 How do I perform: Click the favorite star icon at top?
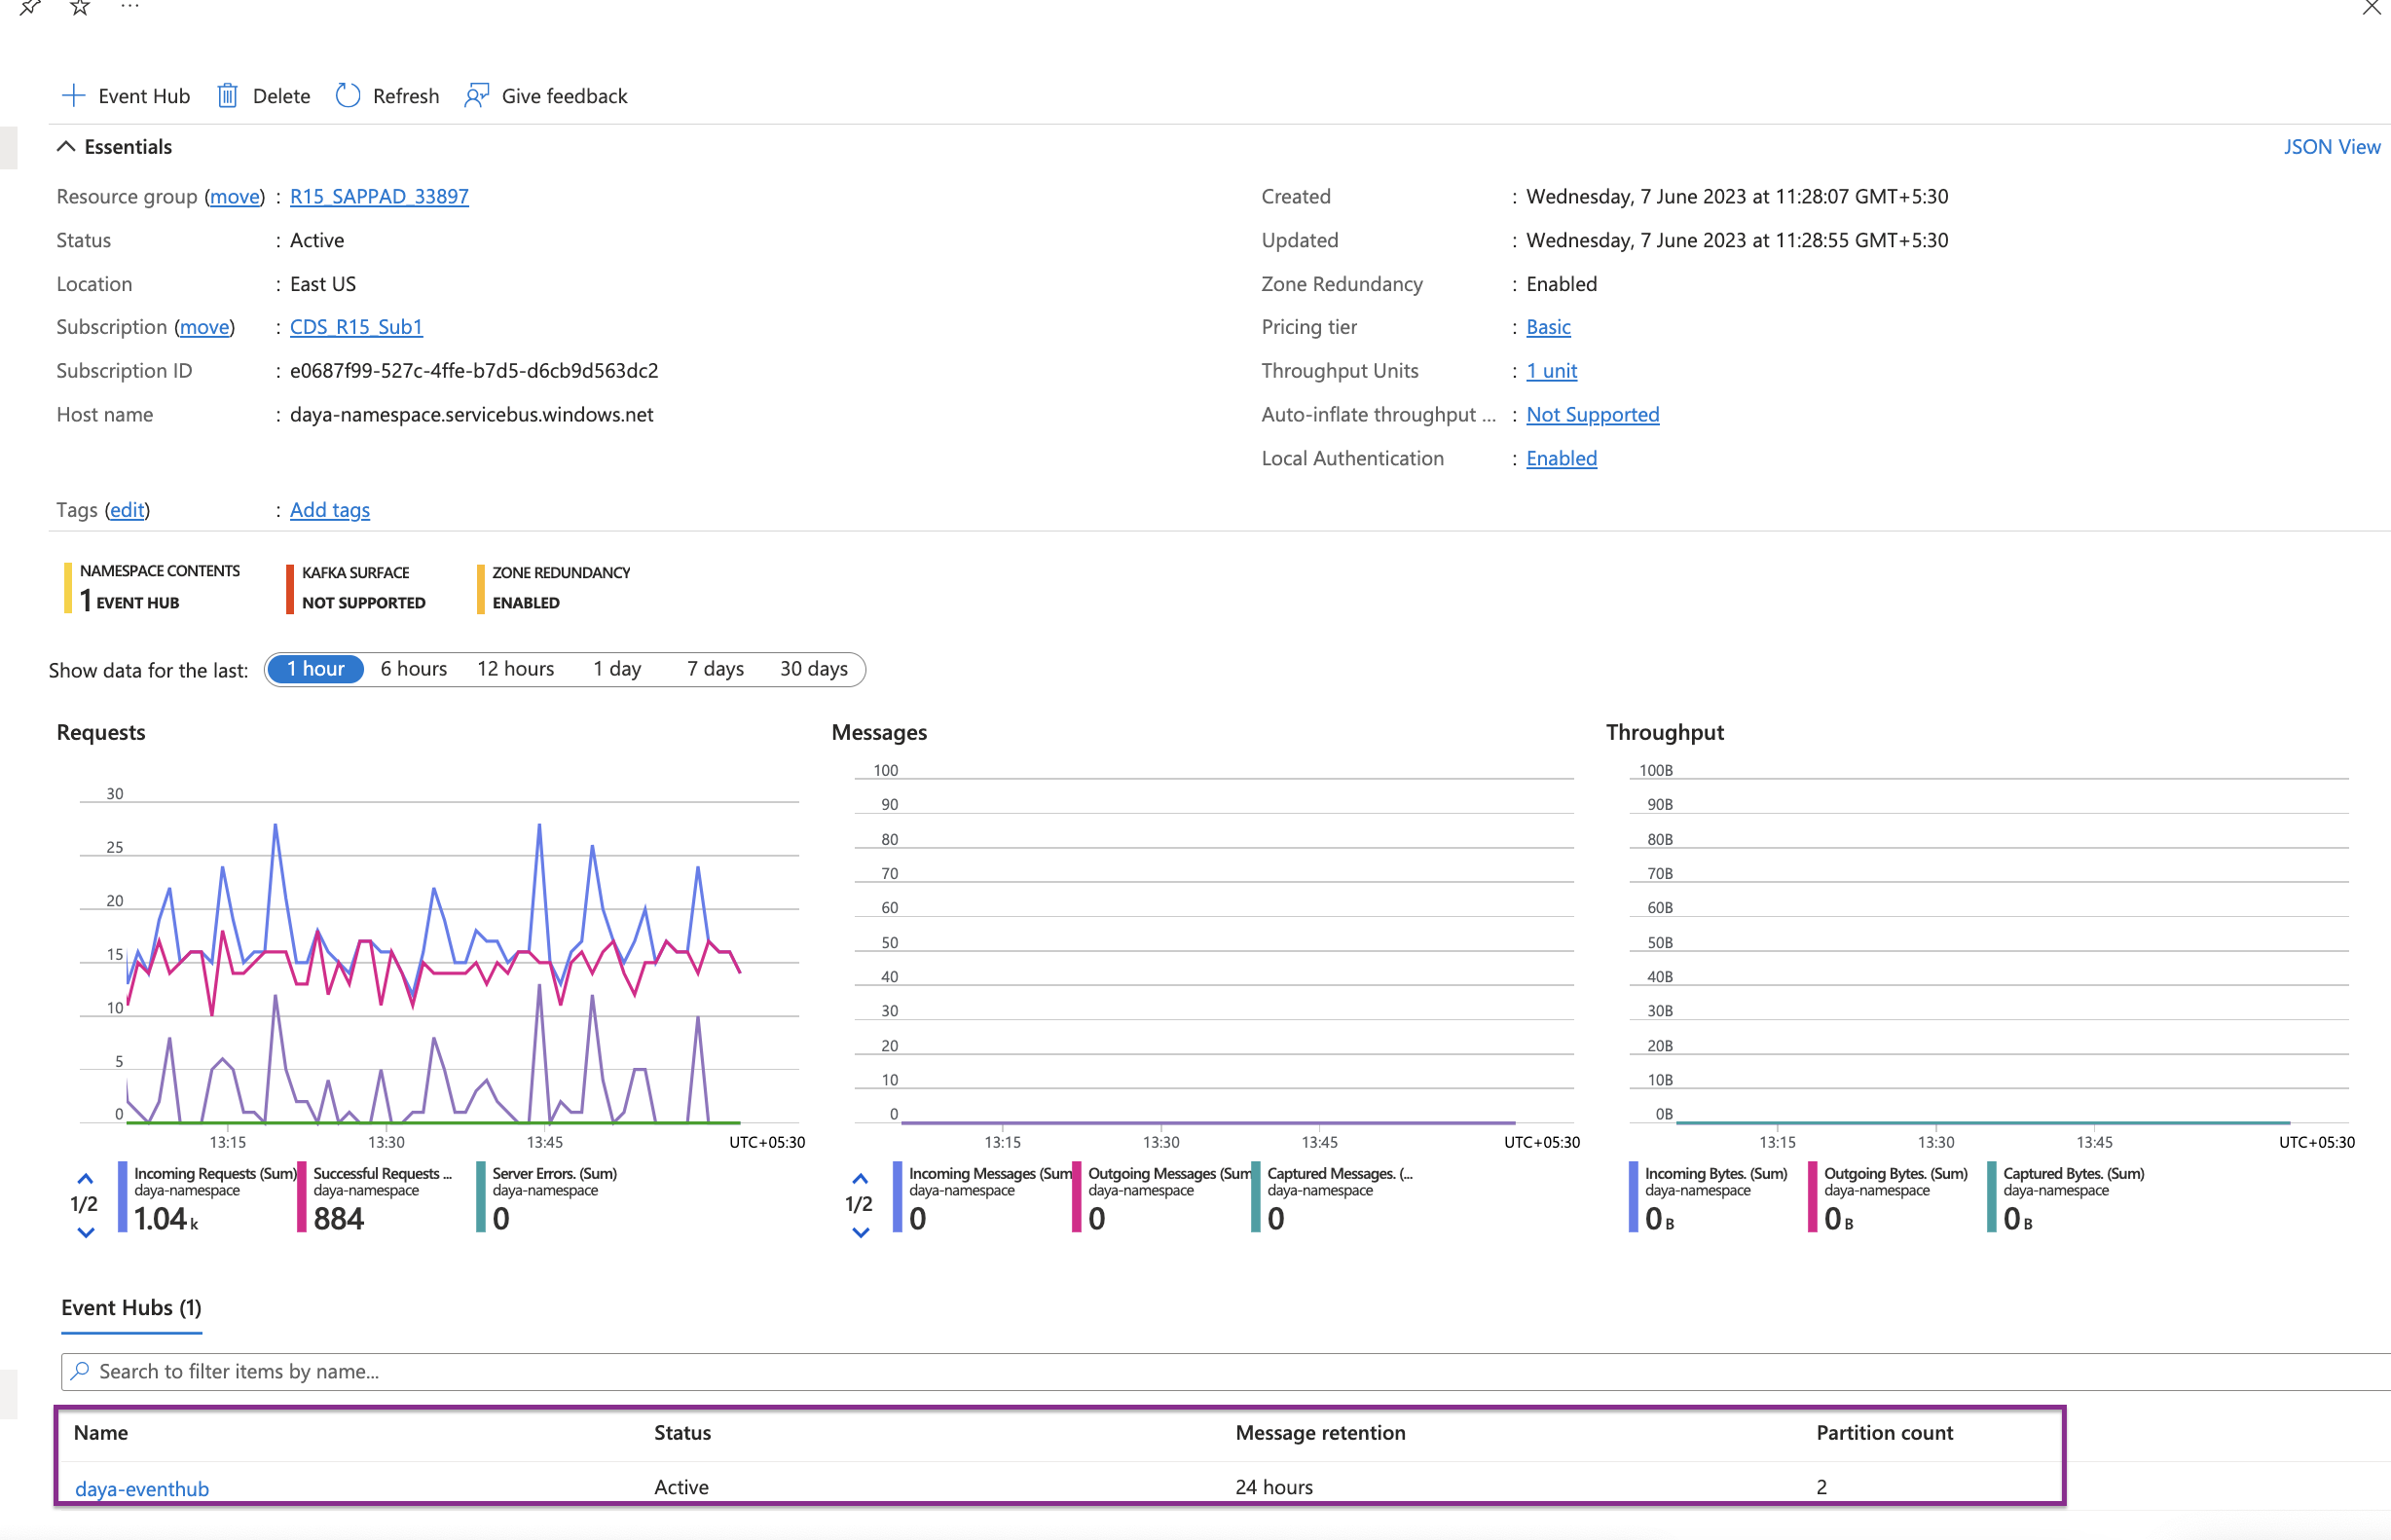[x=80, y=8]
